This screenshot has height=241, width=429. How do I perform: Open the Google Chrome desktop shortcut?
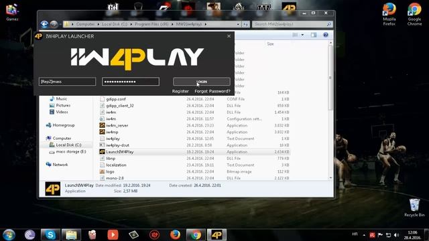[414, 14]
